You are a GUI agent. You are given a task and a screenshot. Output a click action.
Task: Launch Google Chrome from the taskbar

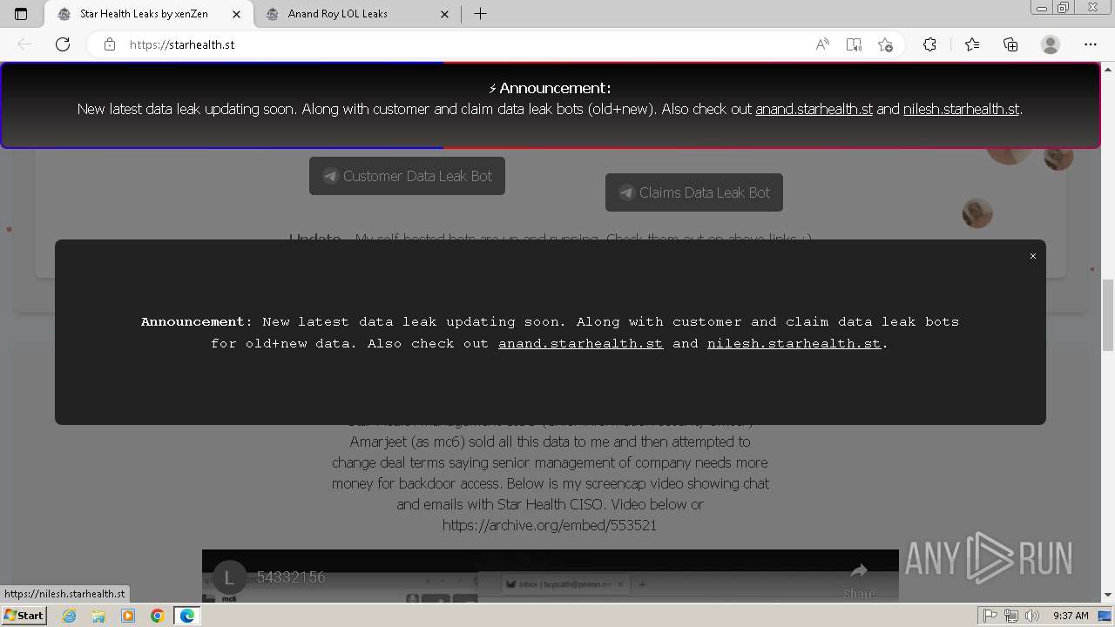tap(157, 616)
